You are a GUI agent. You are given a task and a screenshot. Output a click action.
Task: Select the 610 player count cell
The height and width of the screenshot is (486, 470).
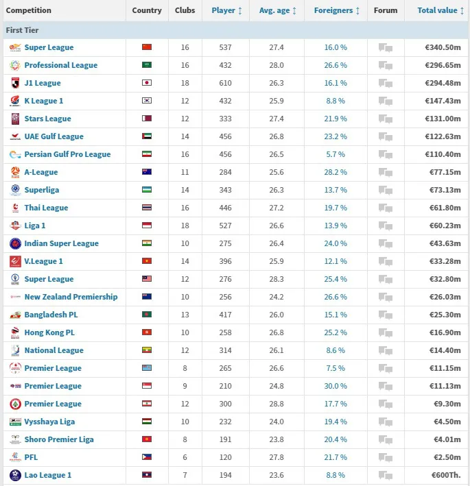pyautogui.click(x=225, y=83)
